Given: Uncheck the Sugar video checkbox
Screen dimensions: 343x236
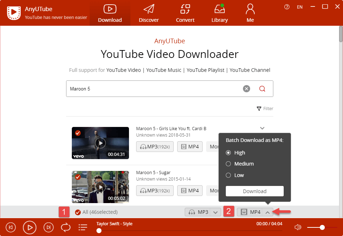Looking at the screenshot, I should [78, 177].
